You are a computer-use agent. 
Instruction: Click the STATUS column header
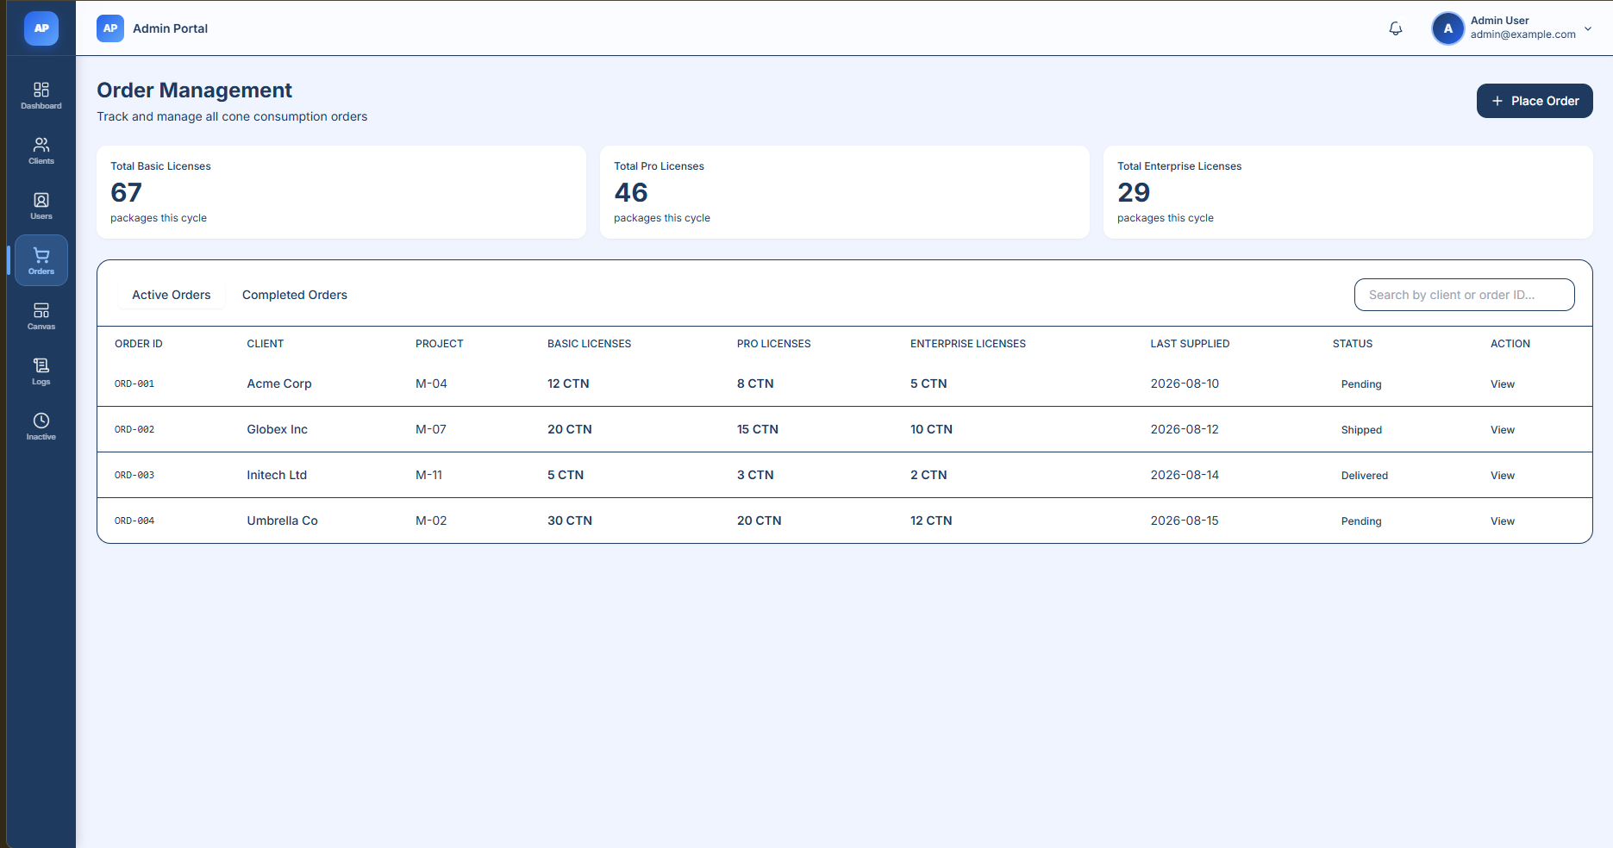[x=1353, y=344]
